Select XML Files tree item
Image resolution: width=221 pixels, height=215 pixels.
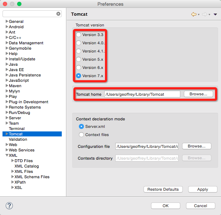tap(24, 171)
